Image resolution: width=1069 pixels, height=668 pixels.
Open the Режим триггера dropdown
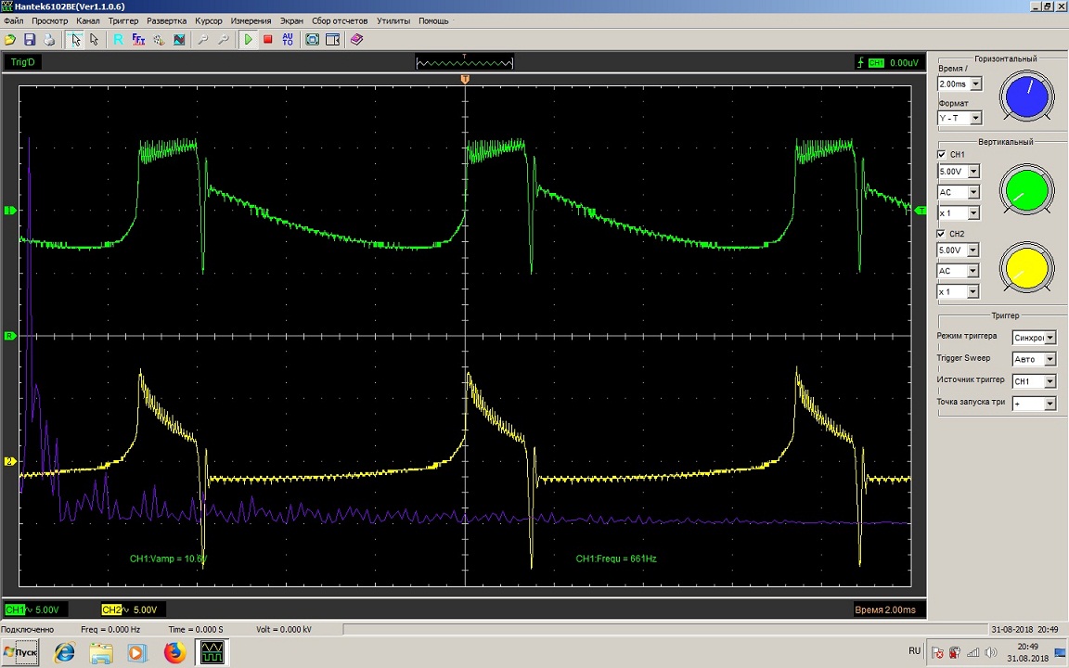(x=1050, y=338)
